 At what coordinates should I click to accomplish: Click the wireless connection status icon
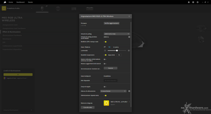[105, 47]
